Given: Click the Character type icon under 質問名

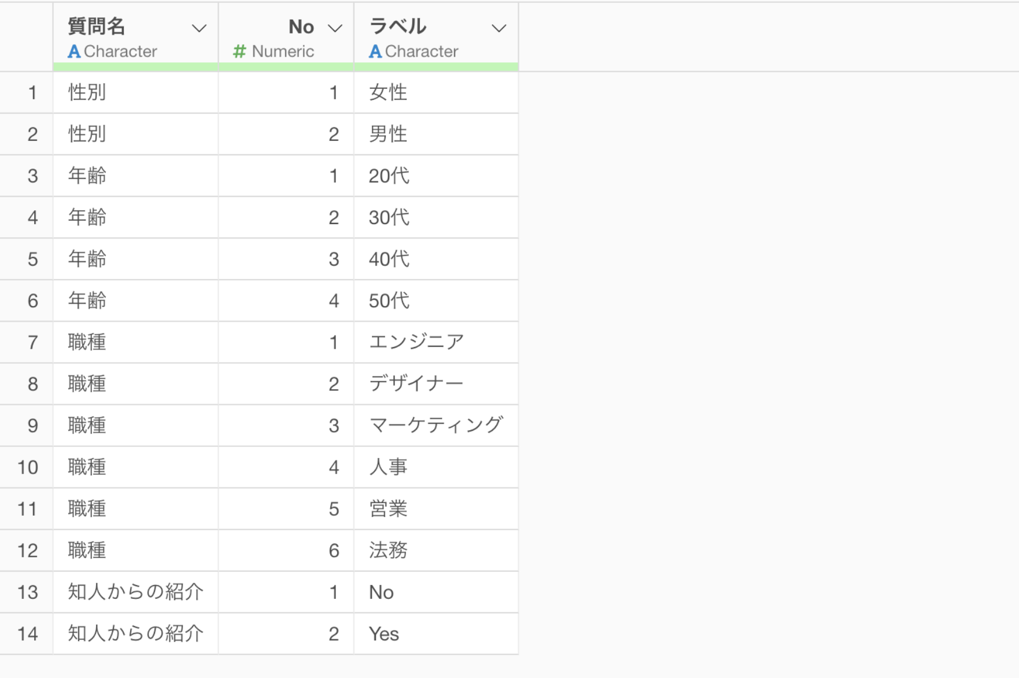Looking at the screenshot, I should coord(74,51).
